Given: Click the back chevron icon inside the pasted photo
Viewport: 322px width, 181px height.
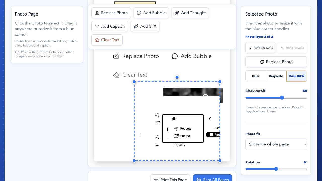Looking at the screenshot, I should (x=210, y=119).
